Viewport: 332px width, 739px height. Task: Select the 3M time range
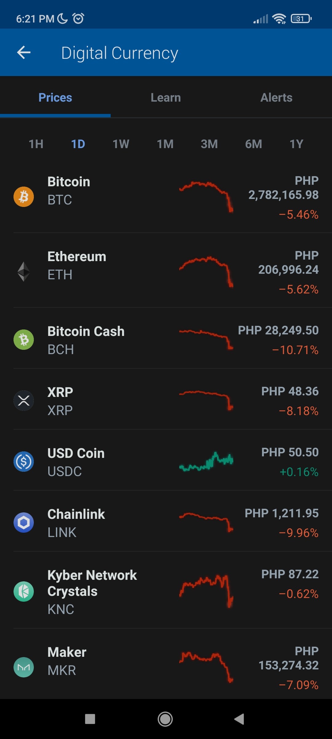(x=209, y=144)
